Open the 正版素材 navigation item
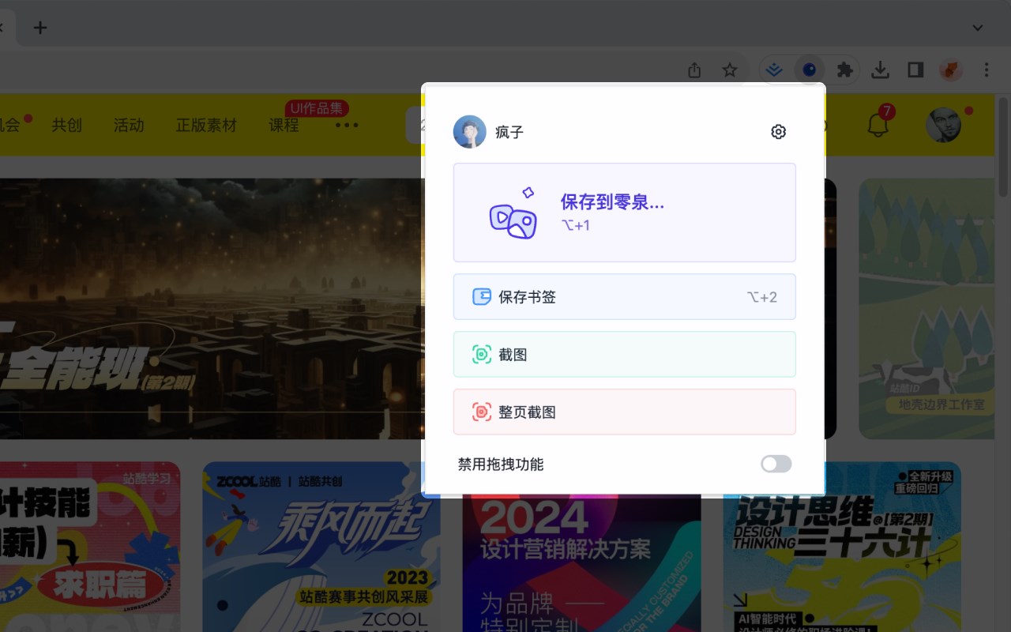Screen dimensions: 1011x632 206,125
